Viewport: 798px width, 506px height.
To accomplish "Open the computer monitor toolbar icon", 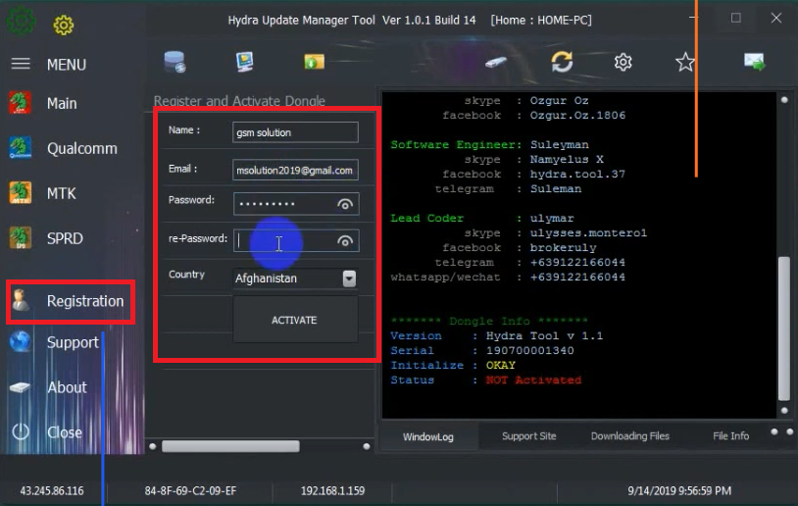I will 245,62.
